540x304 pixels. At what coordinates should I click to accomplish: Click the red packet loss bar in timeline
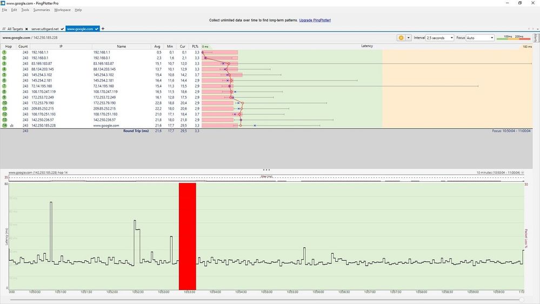pyautogui.click(x=188, y=236)
